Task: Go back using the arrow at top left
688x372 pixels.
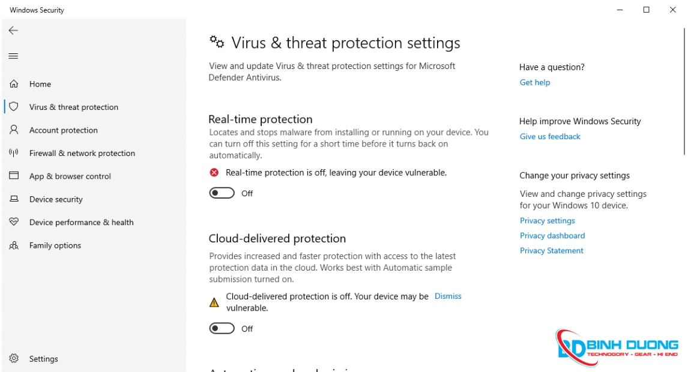Action: pos(12,31)
